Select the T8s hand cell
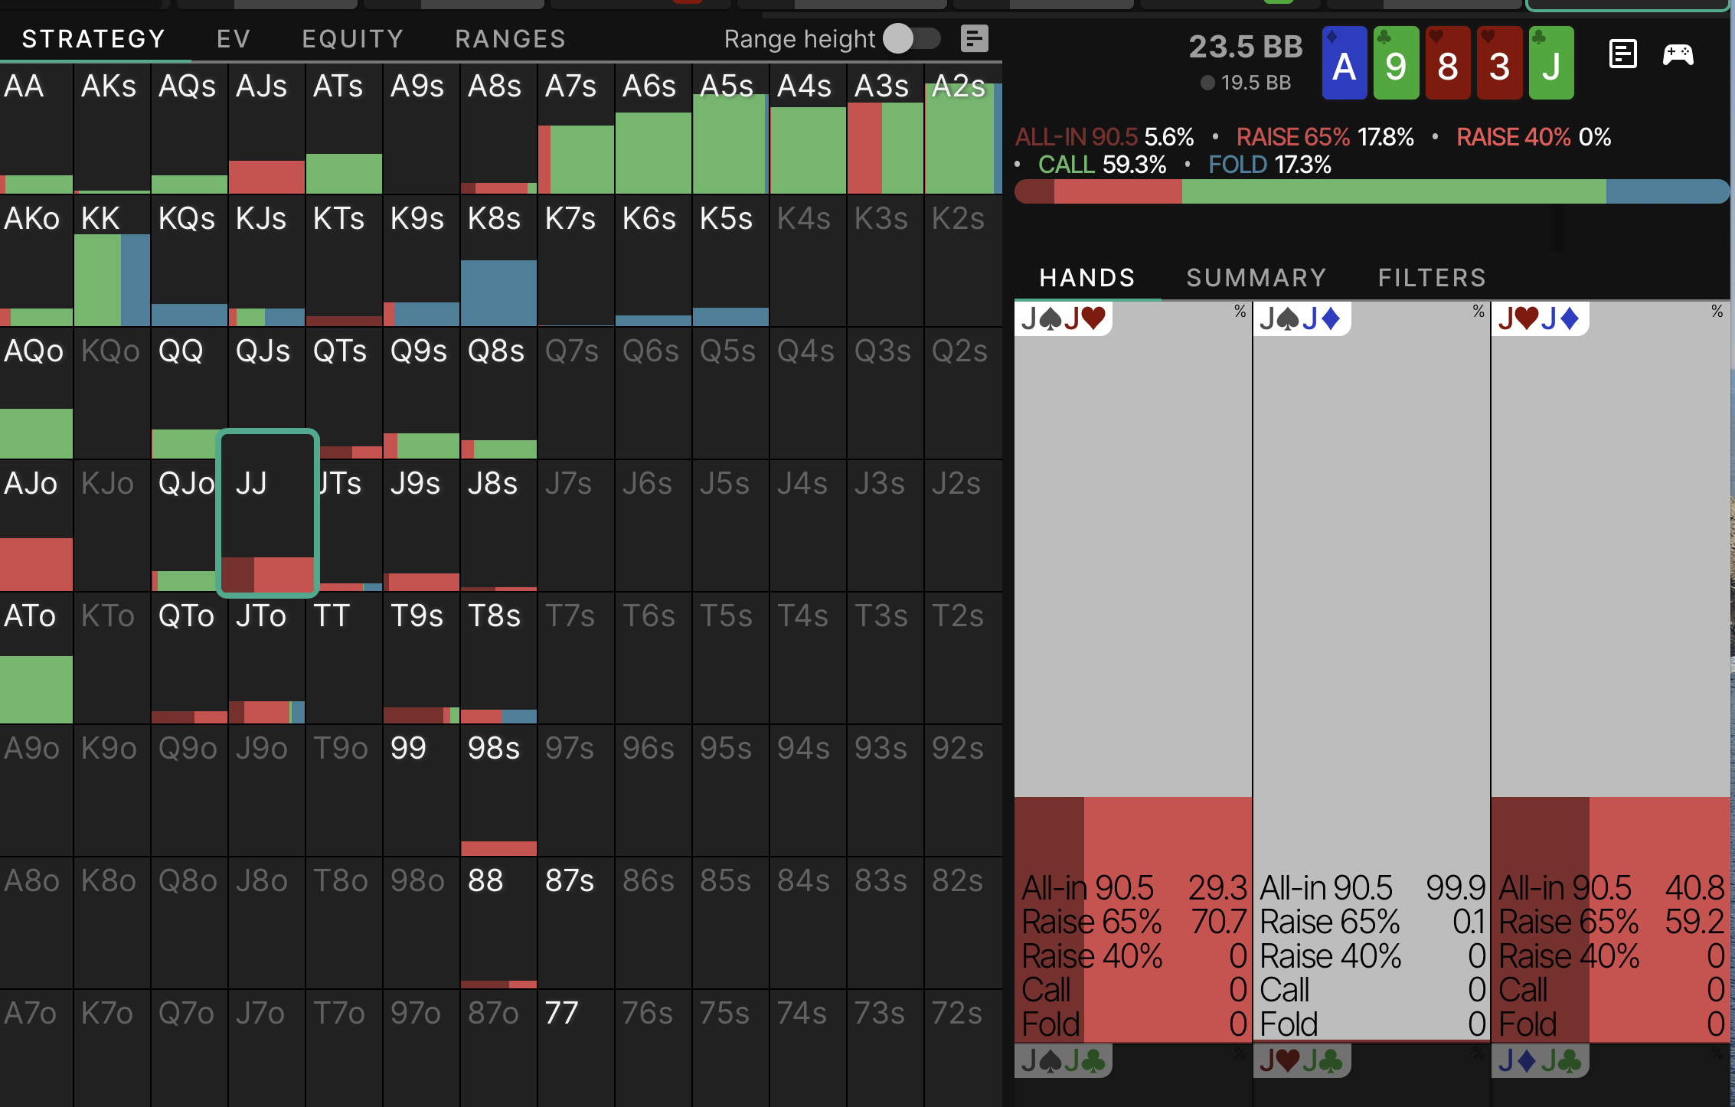 498,658
